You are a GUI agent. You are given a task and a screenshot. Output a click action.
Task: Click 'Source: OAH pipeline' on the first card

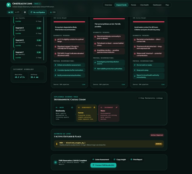(x=61, y=84)
